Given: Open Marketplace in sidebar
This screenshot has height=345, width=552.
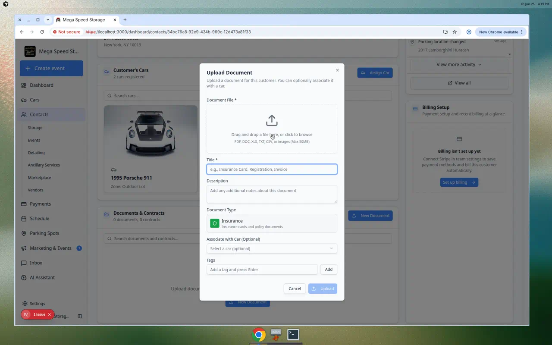Looking at the screenshot, I should 39,178.
